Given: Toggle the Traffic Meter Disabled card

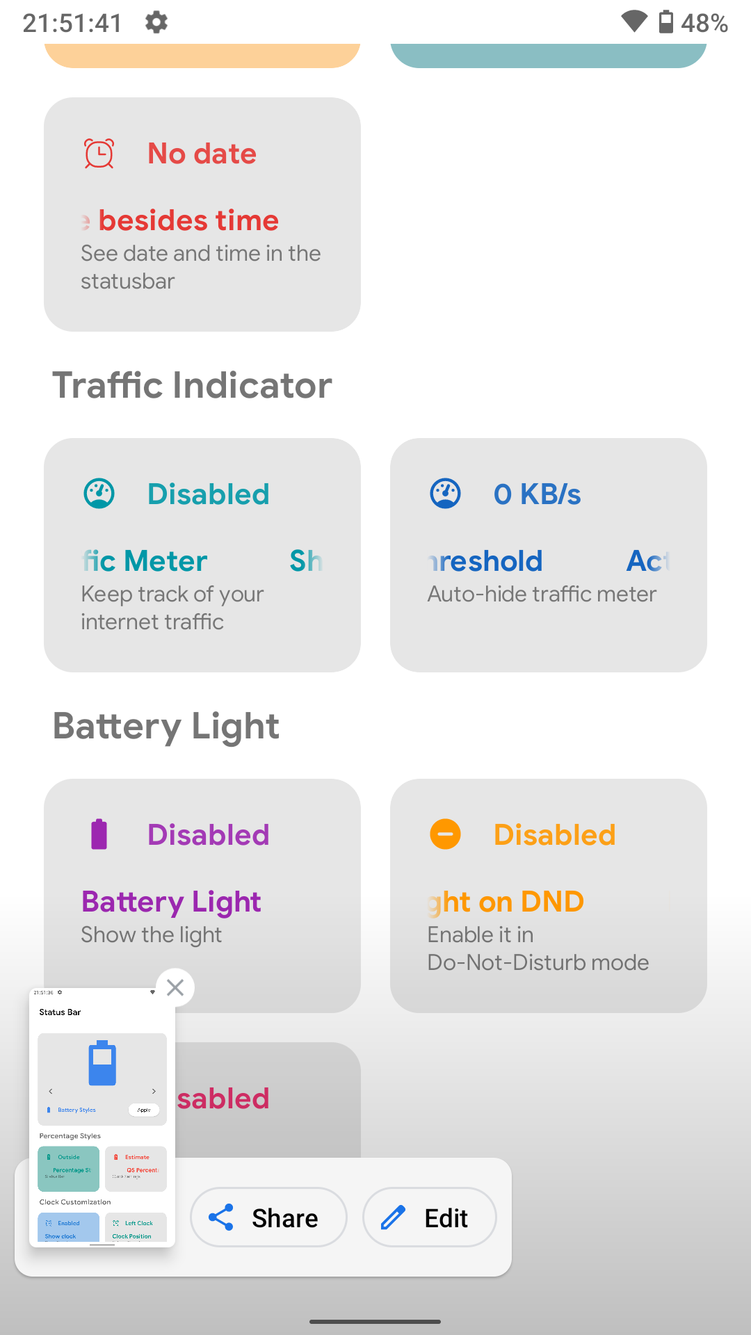Looking at the screenshot, I should tap(202, 555).
